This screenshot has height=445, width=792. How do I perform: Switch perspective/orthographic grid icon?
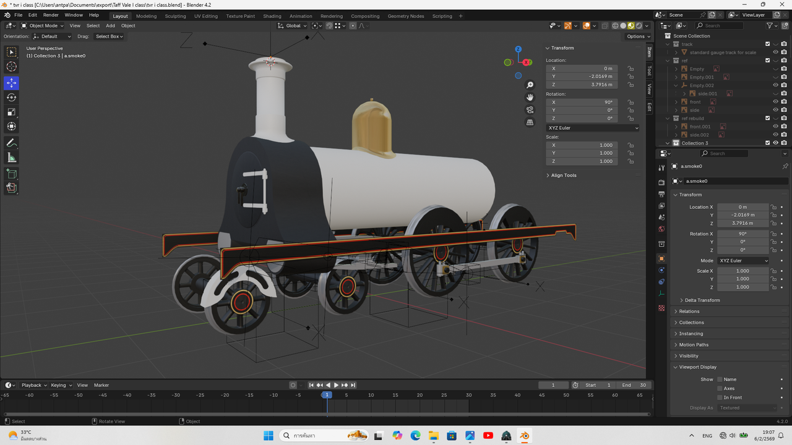pos(530,122)
